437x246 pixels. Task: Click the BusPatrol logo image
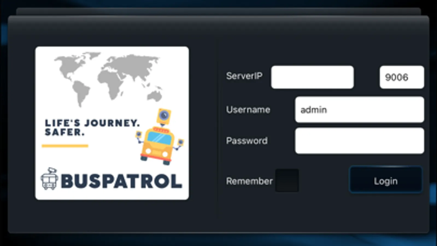point(112,123)
